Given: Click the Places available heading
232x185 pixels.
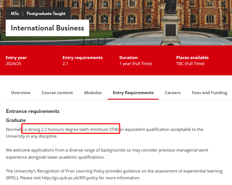Looking at the screenshot, I should click(192, 58).
